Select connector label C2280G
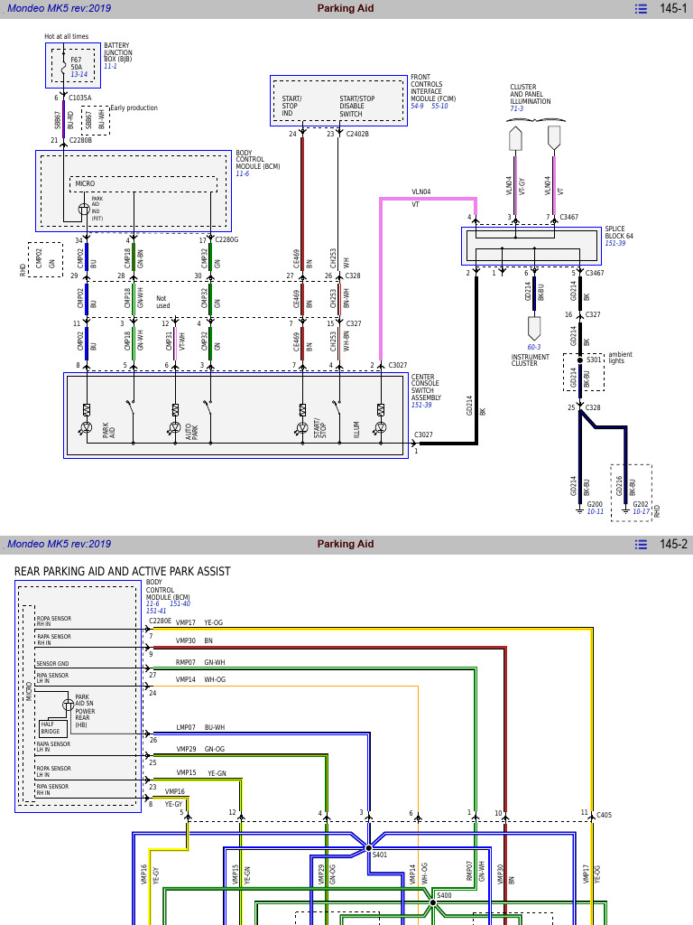Viewport: 693px width, 925px height. click(226, 239)
